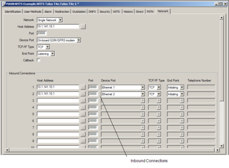229x168 pixels.
Task: Toggle the Callback checkbox
Action: pos(39,60)
